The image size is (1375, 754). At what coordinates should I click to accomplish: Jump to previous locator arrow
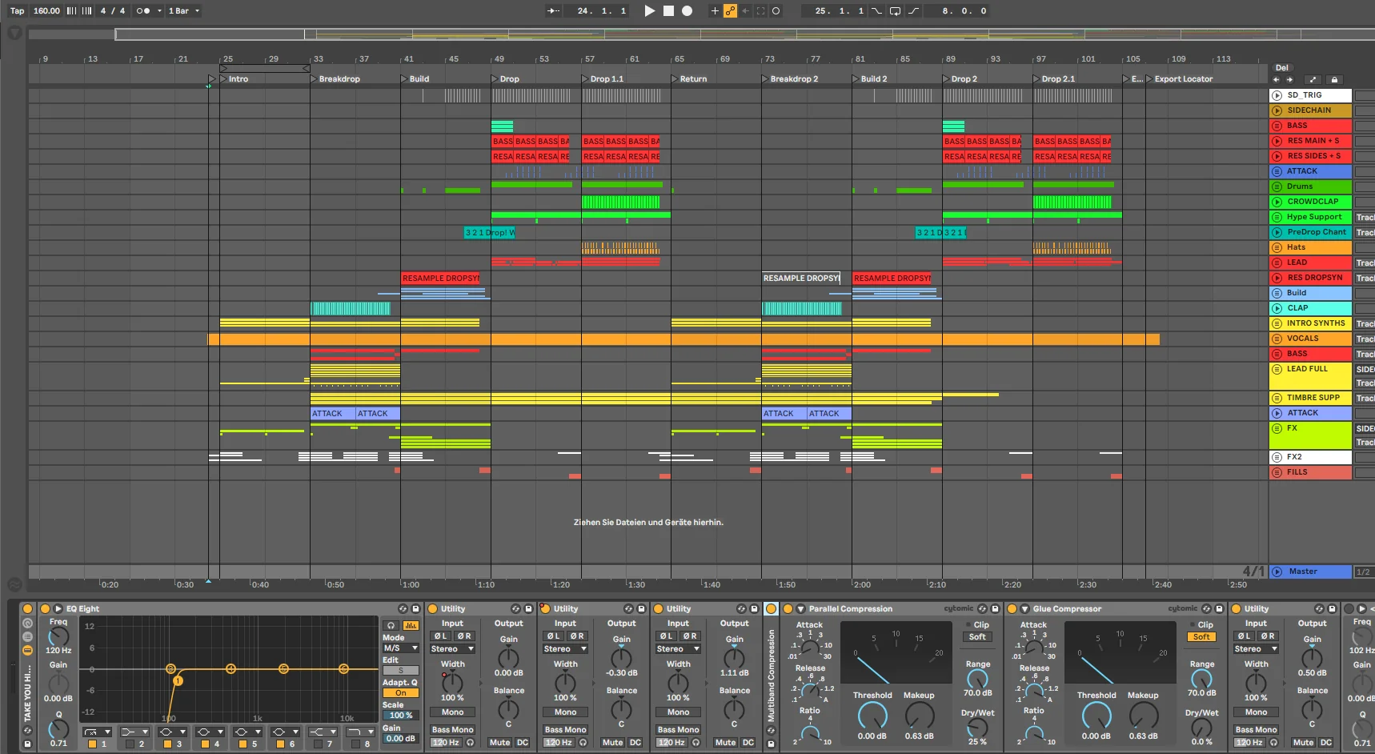click(x=1276, y=79)
